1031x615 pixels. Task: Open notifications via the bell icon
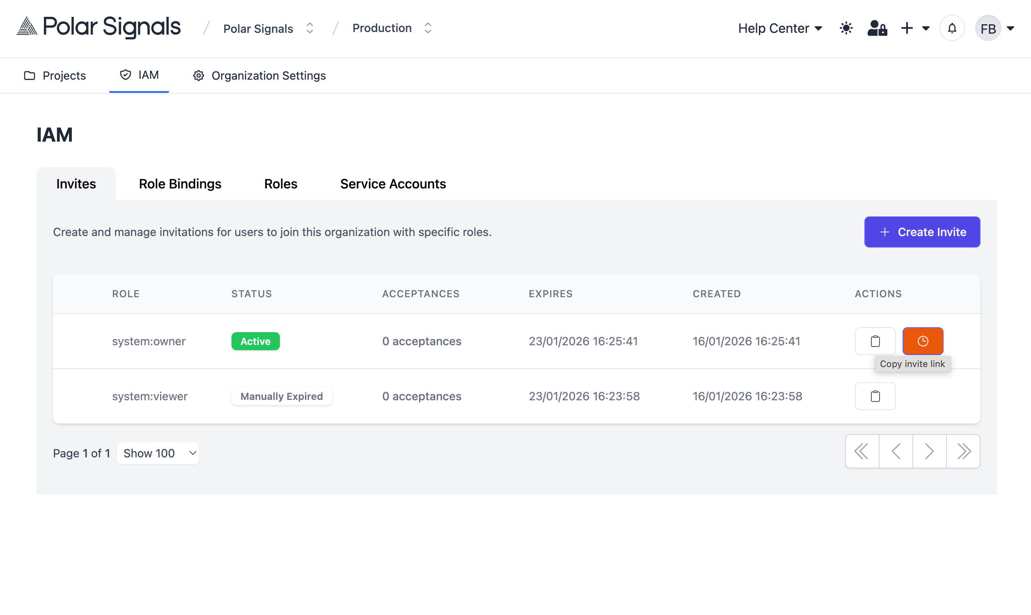[951, 28]
